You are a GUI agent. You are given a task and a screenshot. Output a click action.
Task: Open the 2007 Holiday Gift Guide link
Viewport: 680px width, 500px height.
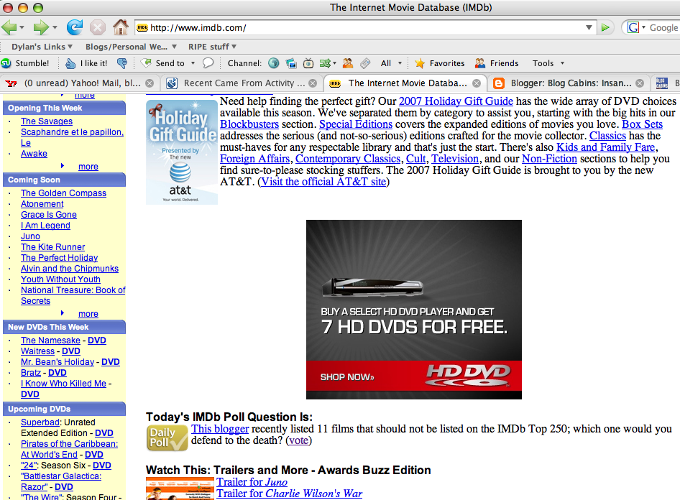pyautogui.click(x=456, y=101)
